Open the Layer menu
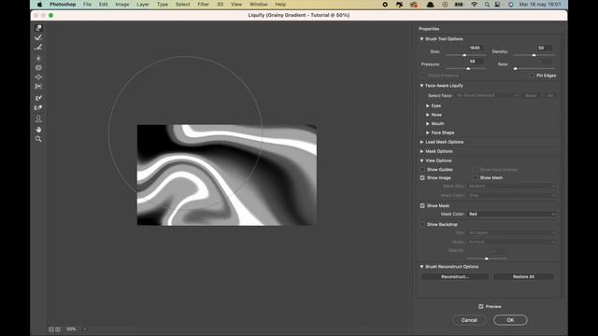This screenshot has height=336, width=598. [x=143, y=4]
